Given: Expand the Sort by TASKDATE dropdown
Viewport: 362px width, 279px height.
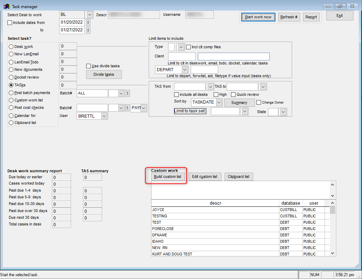Looking at the screenshot, I should [x=219, y=102].
